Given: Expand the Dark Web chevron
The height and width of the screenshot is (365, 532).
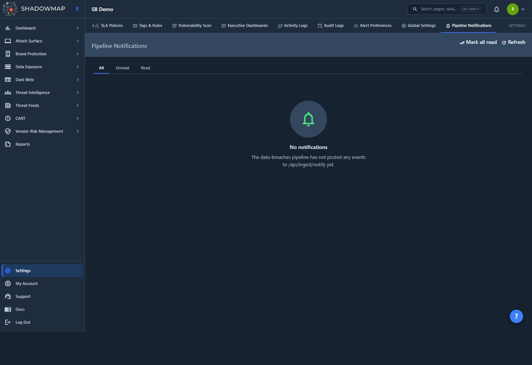Looking at the screenshot, I should point(78,80).
